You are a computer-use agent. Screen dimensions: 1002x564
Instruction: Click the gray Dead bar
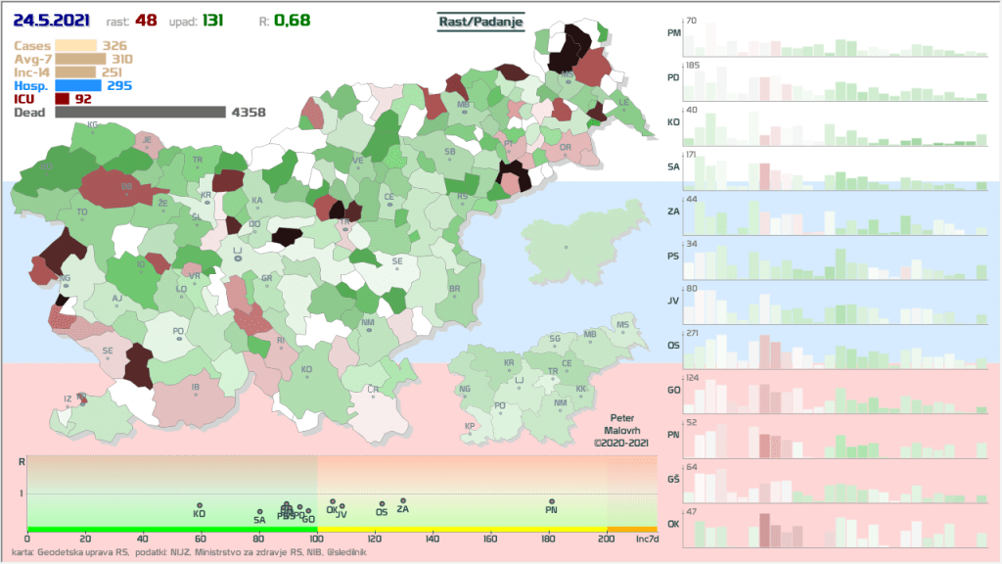[140, 113]
